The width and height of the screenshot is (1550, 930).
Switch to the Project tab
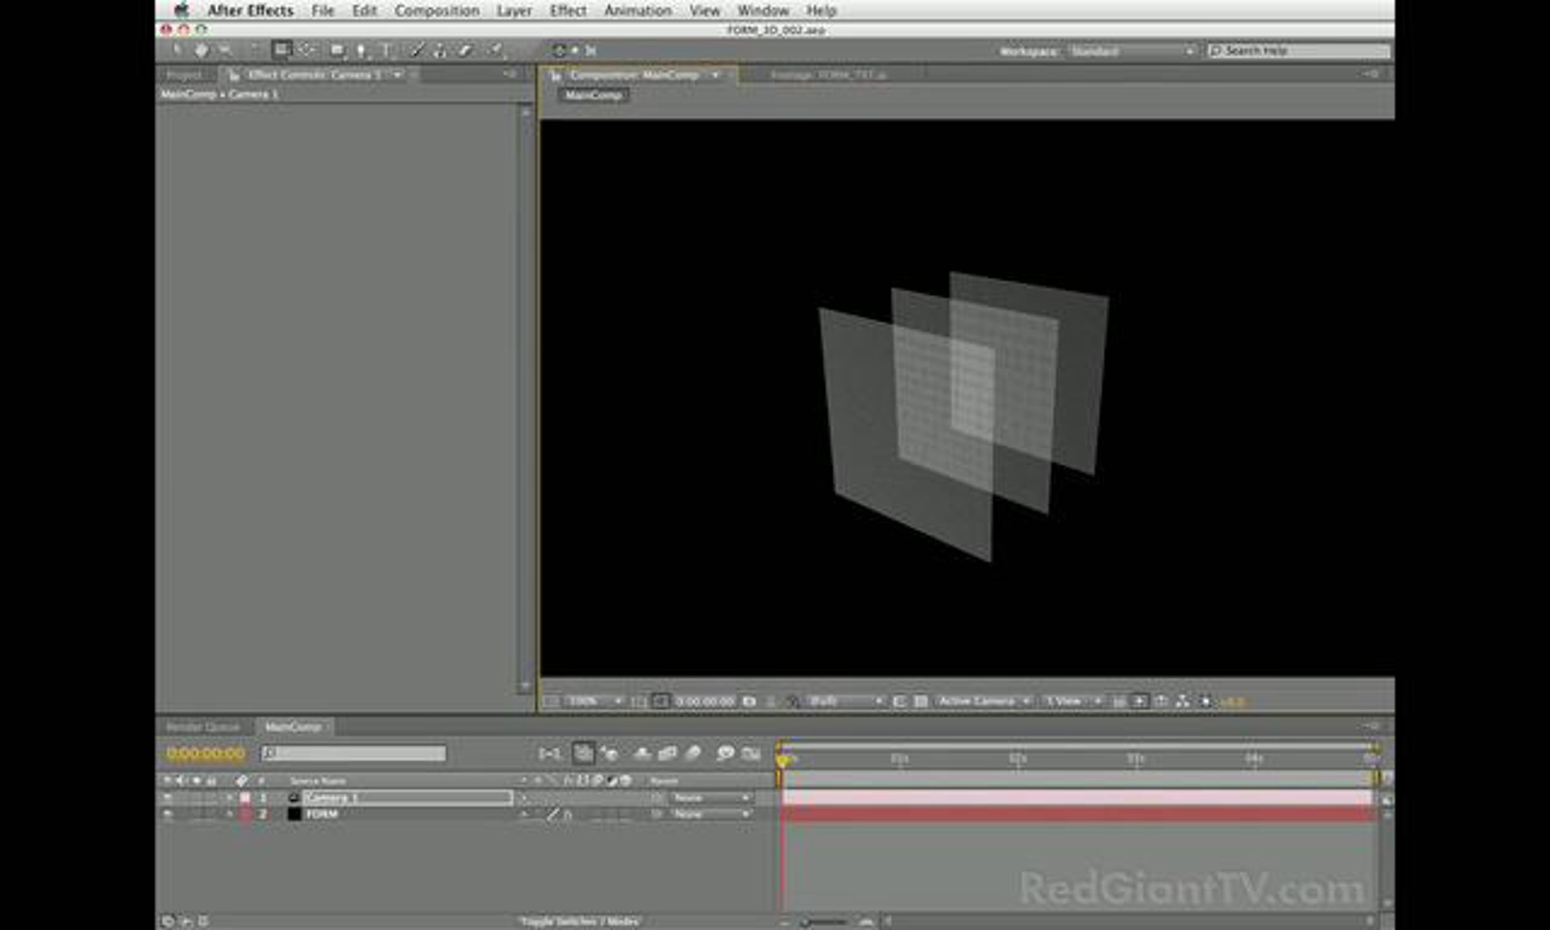pos(185,75)
